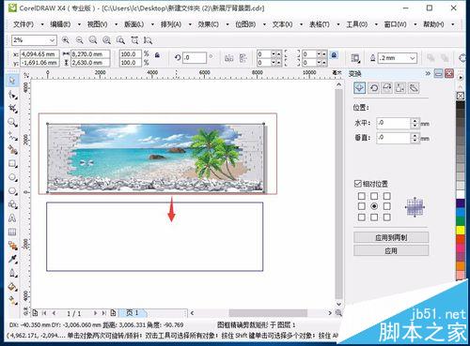Click the no-color X swatch

[x=461, y=96]
